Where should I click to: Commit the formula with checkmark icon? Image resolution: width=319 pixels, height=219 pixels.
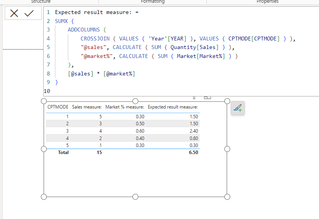point(29,13)
